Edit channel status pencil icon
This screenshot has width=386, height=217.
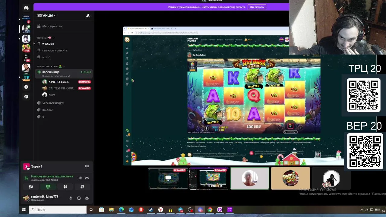[x=69, y=76]
